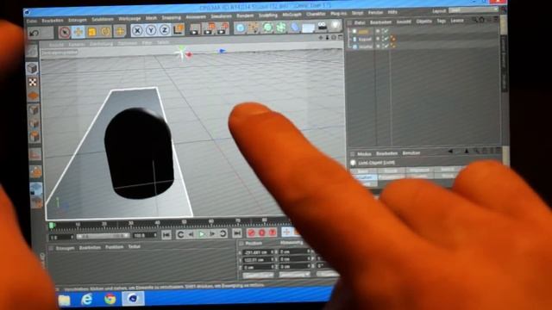Viewport: 552px width, 310px height.
Task: Toggle the green enable checkmark for Licht
Action: pyautogui.click(x=386, y=31)
